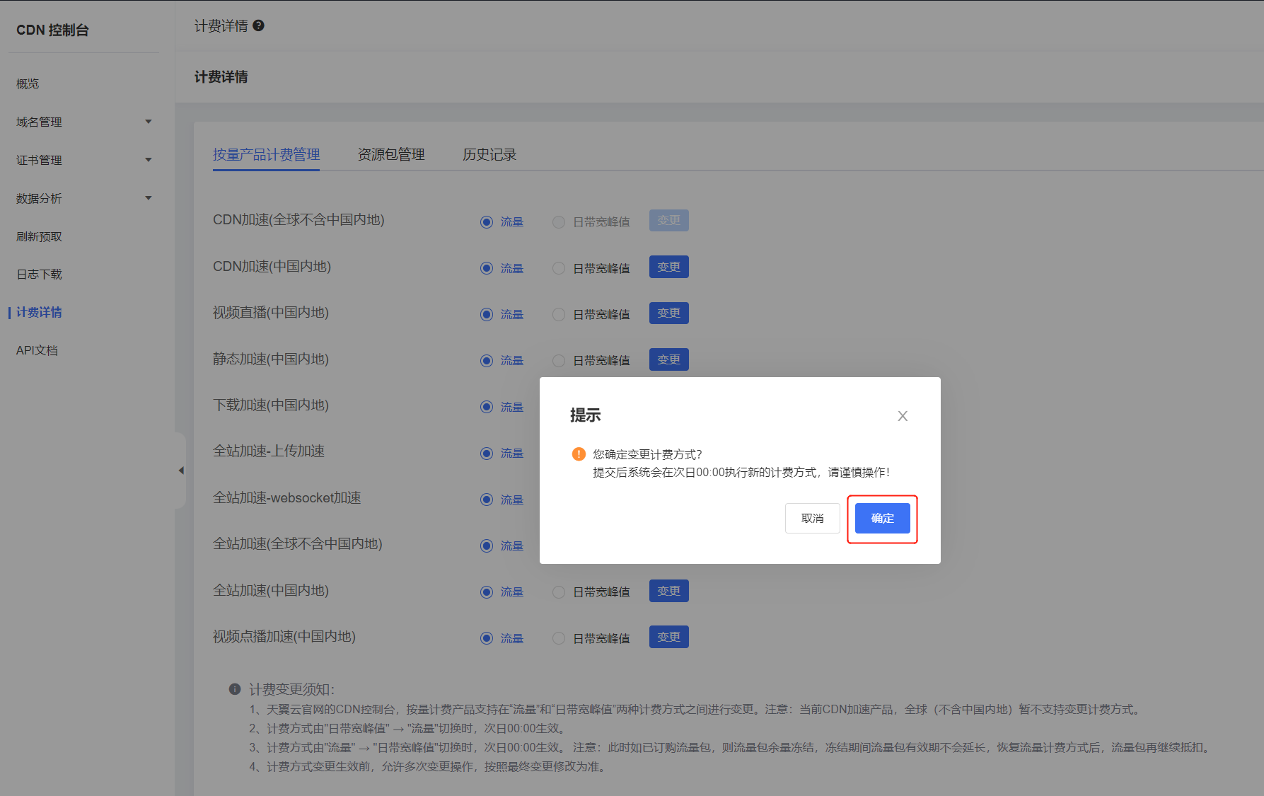
Task: Click the 提示 dialog heading
Action: pos(586,415)
